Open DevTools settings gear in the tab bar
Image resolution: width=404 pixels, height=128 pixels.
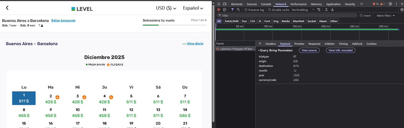(390, 4)
